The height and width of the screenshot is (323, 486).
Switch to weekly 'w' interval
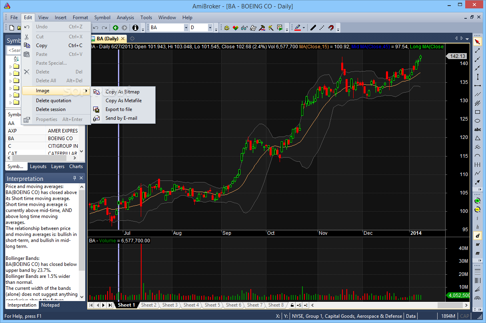click(x=478, y=245)
